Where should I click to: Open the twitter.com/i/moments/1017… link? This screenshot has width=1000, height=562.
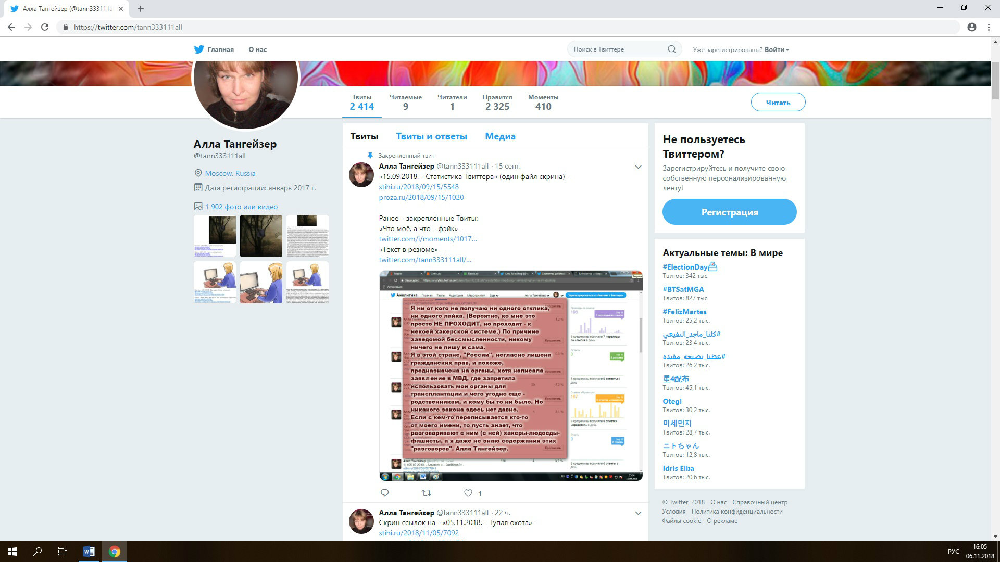428,239
